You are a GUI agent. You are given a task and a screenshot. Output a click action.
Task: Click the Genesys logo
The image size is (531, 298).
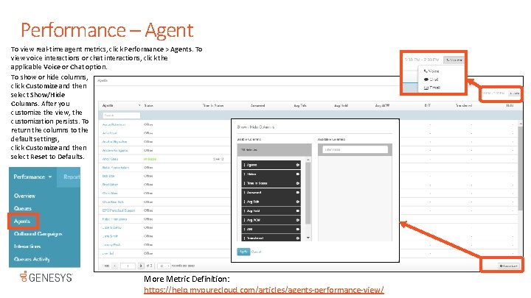click(x=46, y=277)
